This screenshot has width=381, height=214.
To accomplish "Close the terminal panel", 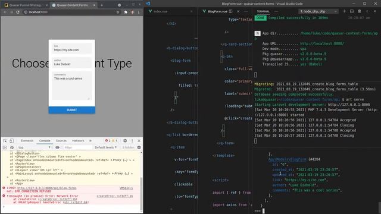I will point(375,11).
